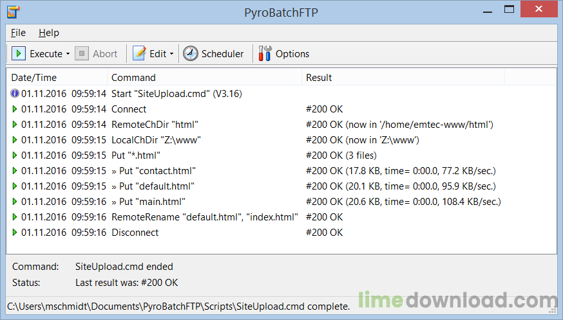Select '» Put "main.html"' command text

click(148, 201)
